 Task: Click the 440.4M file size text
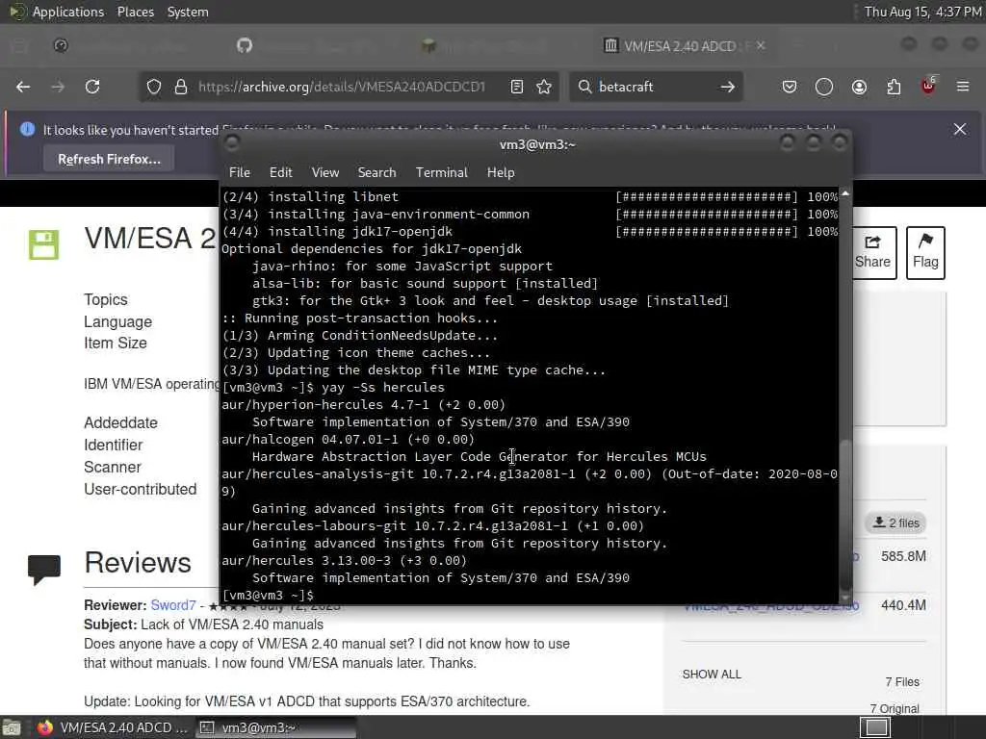point(903,605)
